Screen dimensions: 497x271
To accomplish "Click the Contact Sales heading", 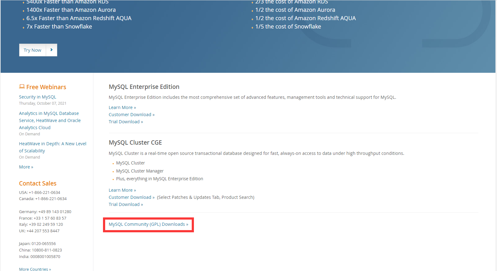I will [38, 183].
